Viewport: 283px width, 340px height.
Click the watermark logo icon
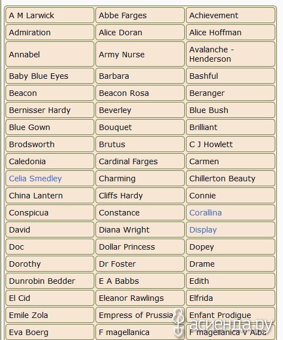(x=179, y=322)
